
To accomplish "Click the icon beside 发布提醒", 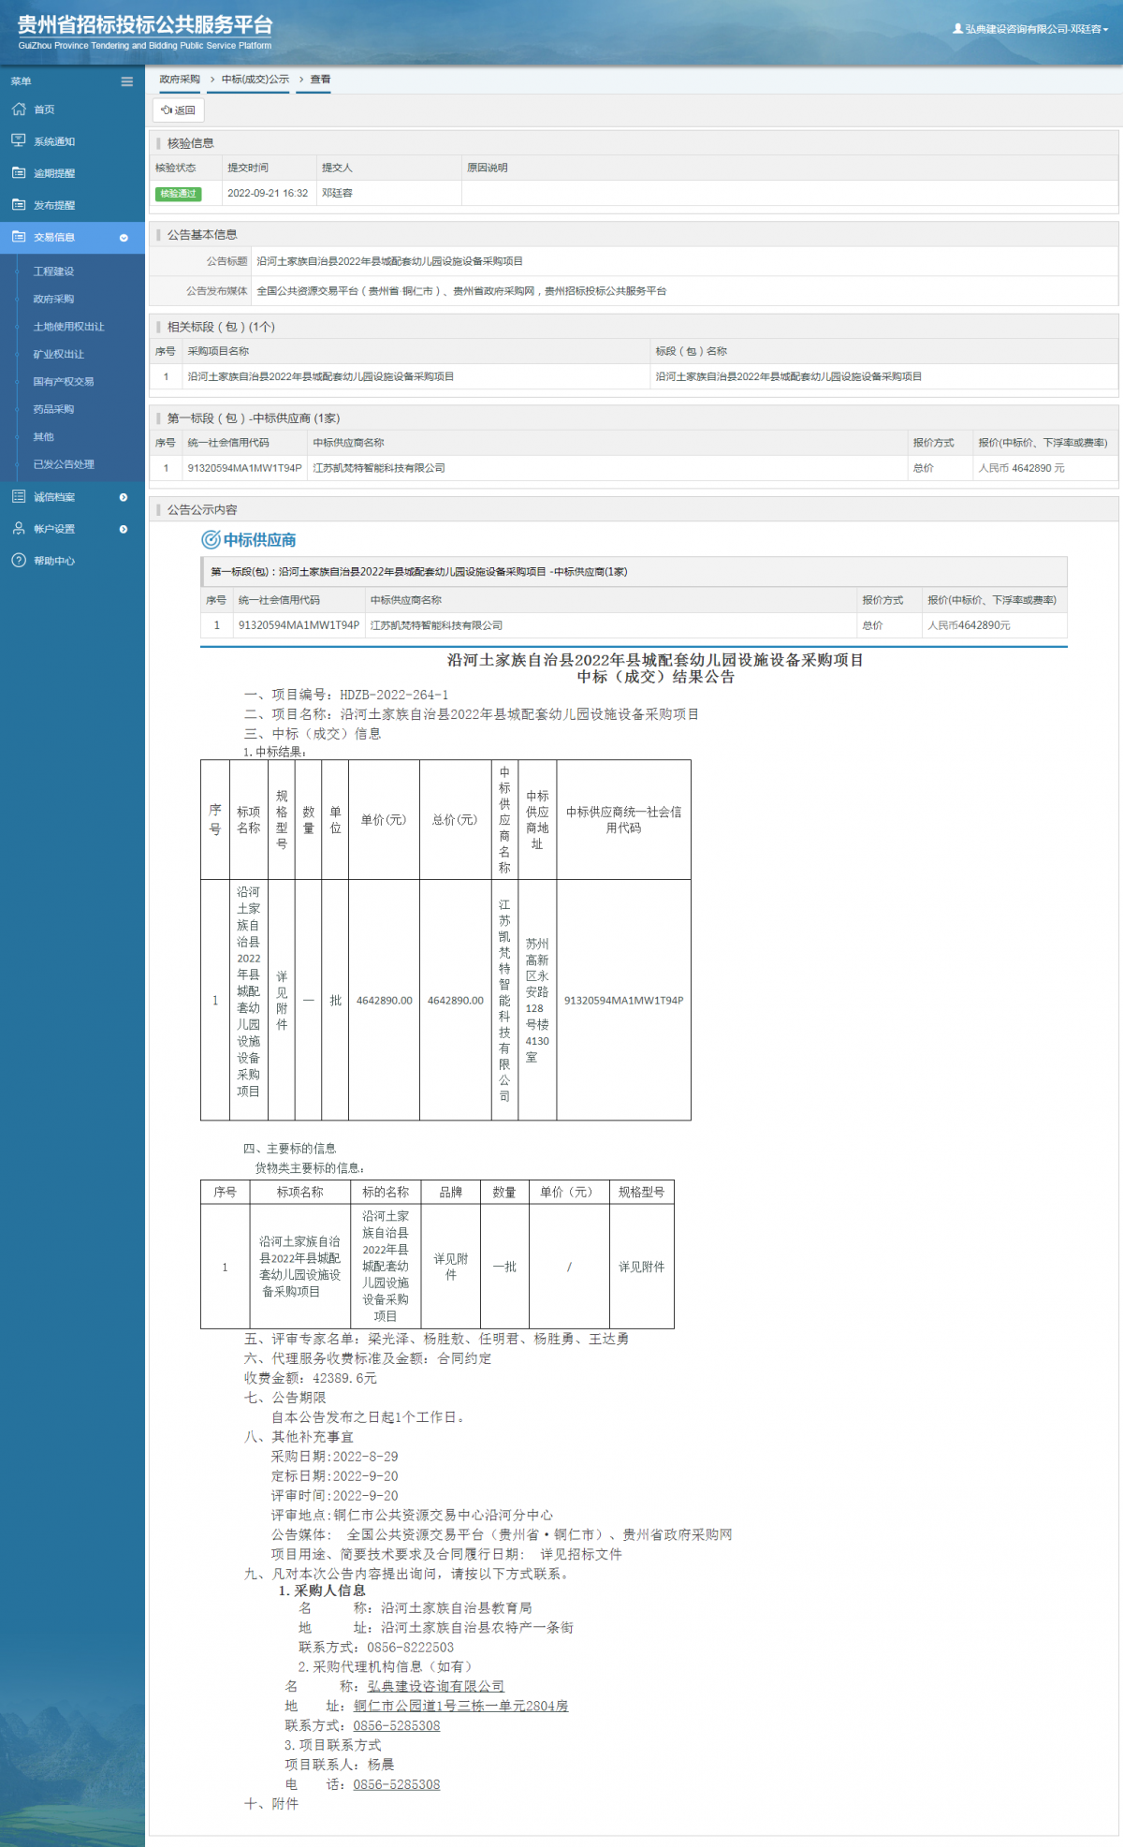I will (x=19, y=204).
